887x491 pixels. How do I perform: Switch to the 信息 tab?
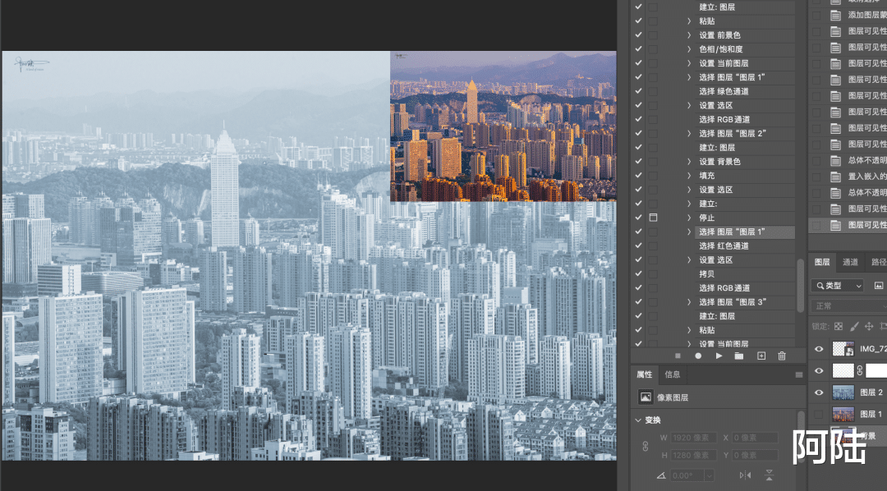tap(672, 374)
